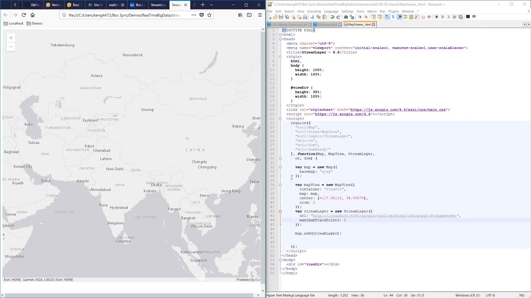Viewport: 531px width, 298px height.
Task: Switch to the GitHub browser tab
Action: [x=33, y=5]
